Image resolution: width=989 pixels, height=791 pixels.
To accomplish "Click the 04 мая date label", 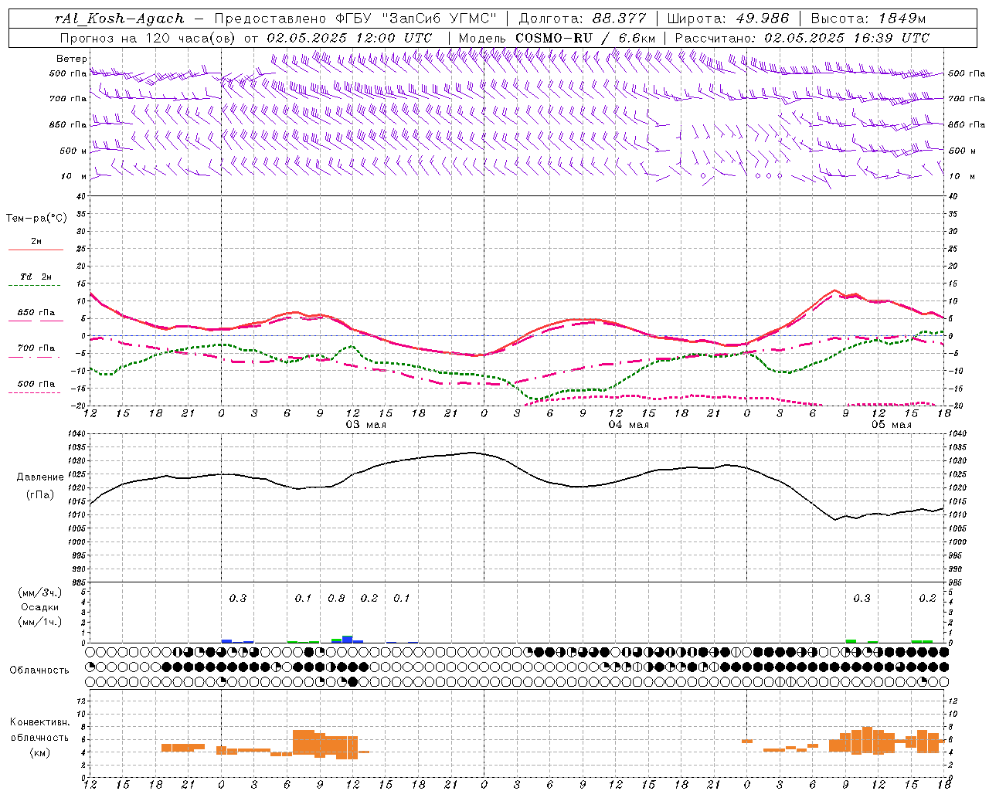I will (628, 425).
